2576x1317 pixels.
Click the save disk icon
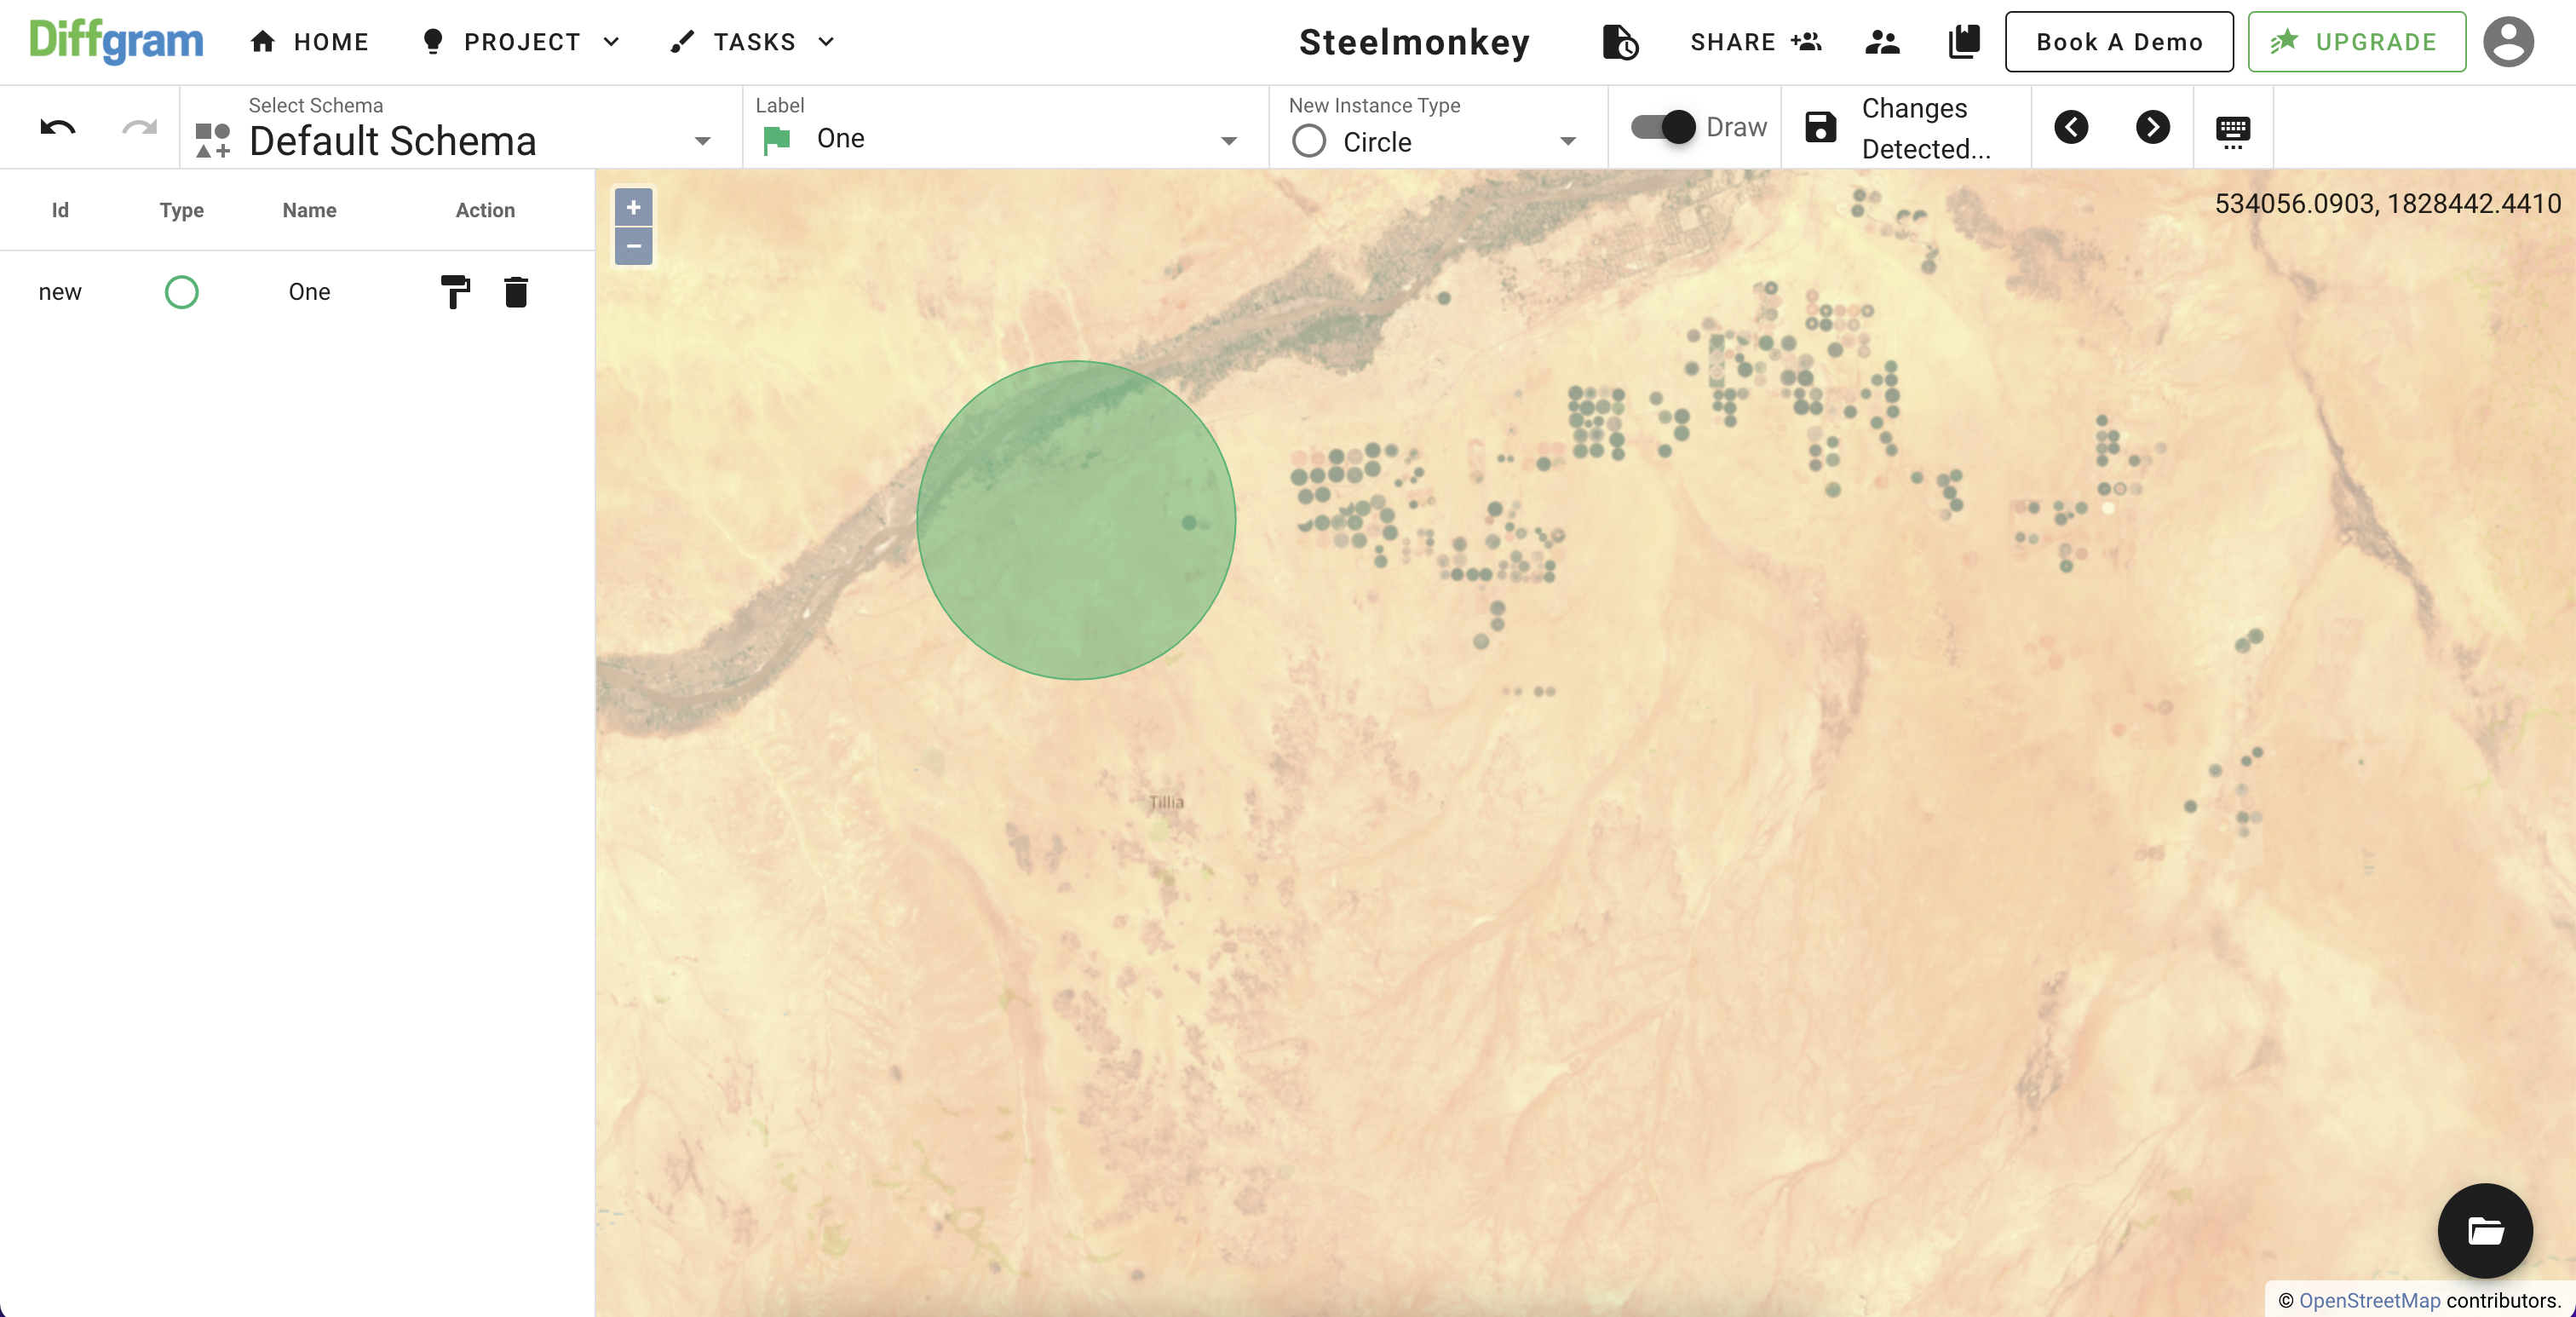click(x=1820, y=127)
